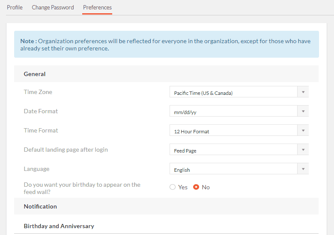Click the mm/dd/yy date format field
The height and width of the screenshot is (235, 334).
tap(233, 111)
